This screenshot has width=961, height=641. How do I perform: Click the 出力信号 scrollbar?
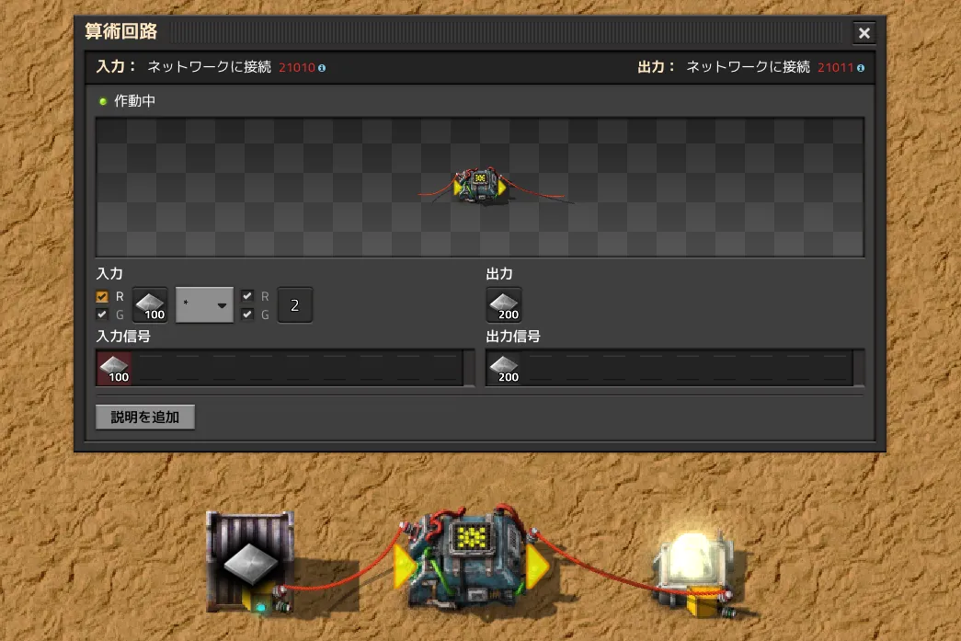point(859,368)
